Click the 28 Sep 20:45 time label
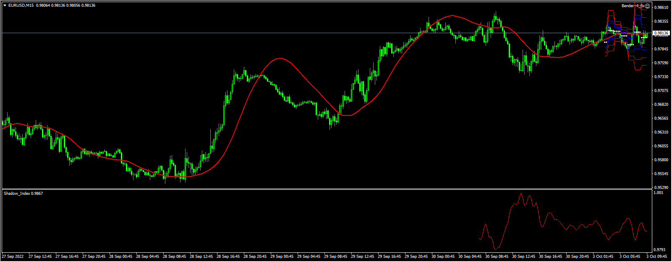The image size is (672, 262). pos(255,256)
